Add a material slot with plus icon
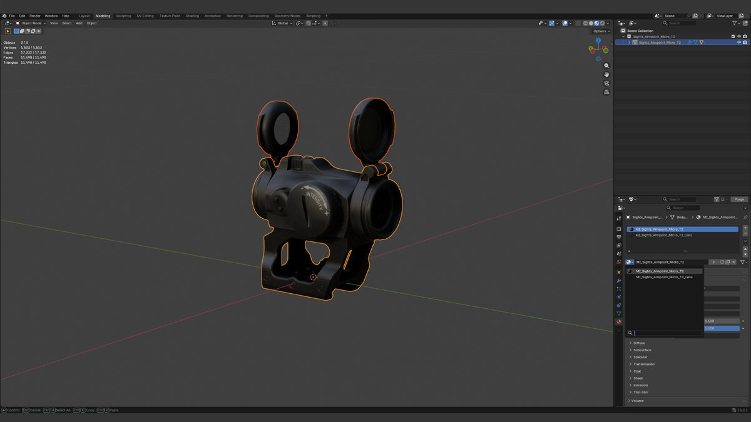The image size is (751, 422). pos(745,228)
